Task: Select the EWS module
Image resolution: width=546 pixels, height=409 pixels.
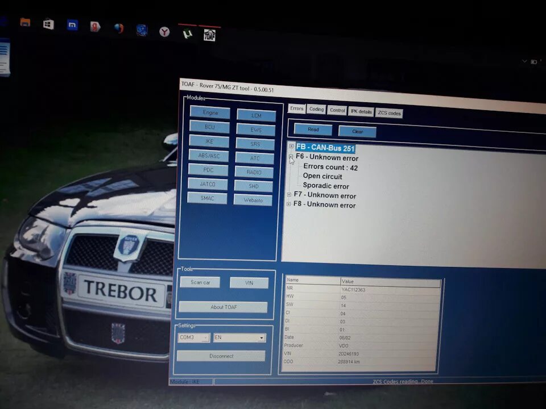Action: [256, 130]
